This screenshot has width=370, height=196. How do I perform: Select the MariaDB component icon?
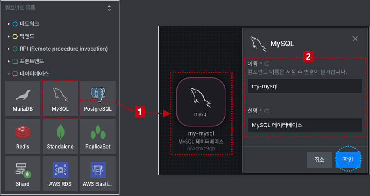coord(23,98)
